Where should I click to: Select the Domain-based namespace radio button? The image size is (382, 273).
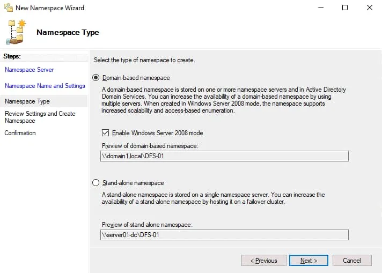[97, 78]
